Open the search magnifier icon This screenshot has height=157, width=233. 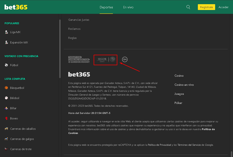click(188, 7)
